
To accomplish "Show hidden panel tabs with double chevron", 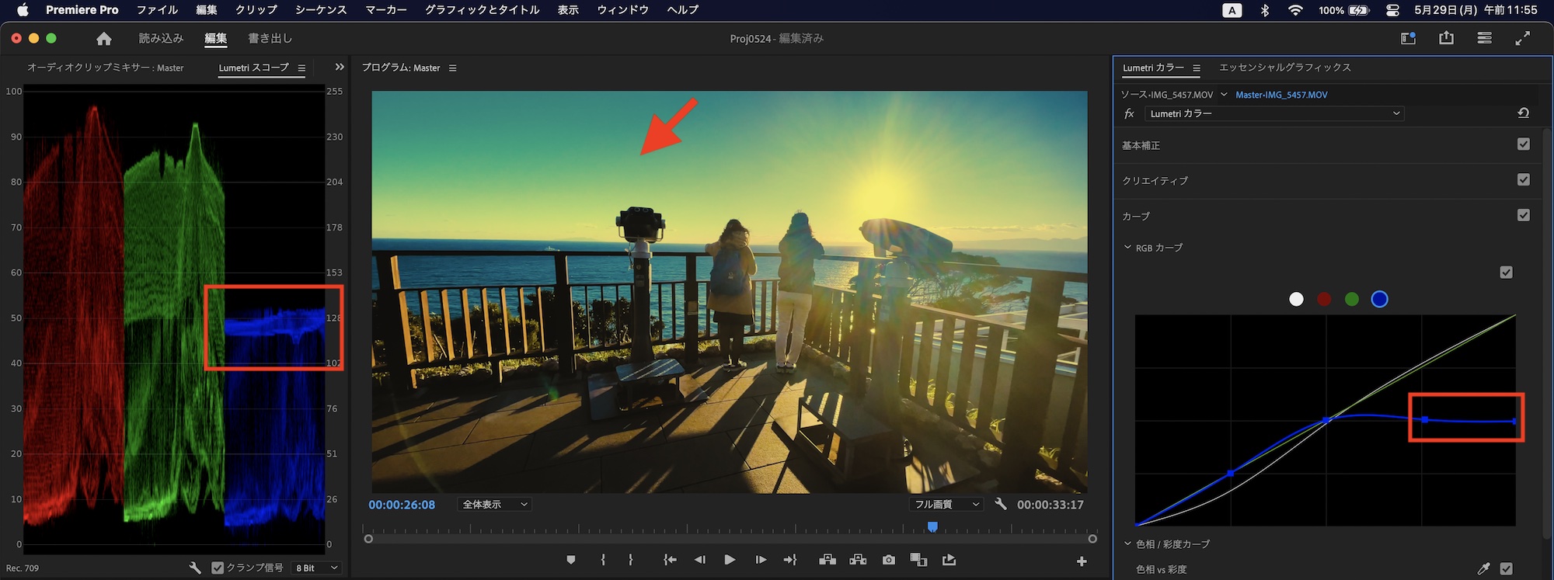I will (x=340, y=68).
